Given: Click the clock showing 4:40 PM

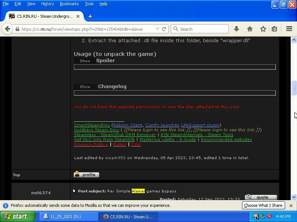Looking at the screenshot, I should coord(283,216).
